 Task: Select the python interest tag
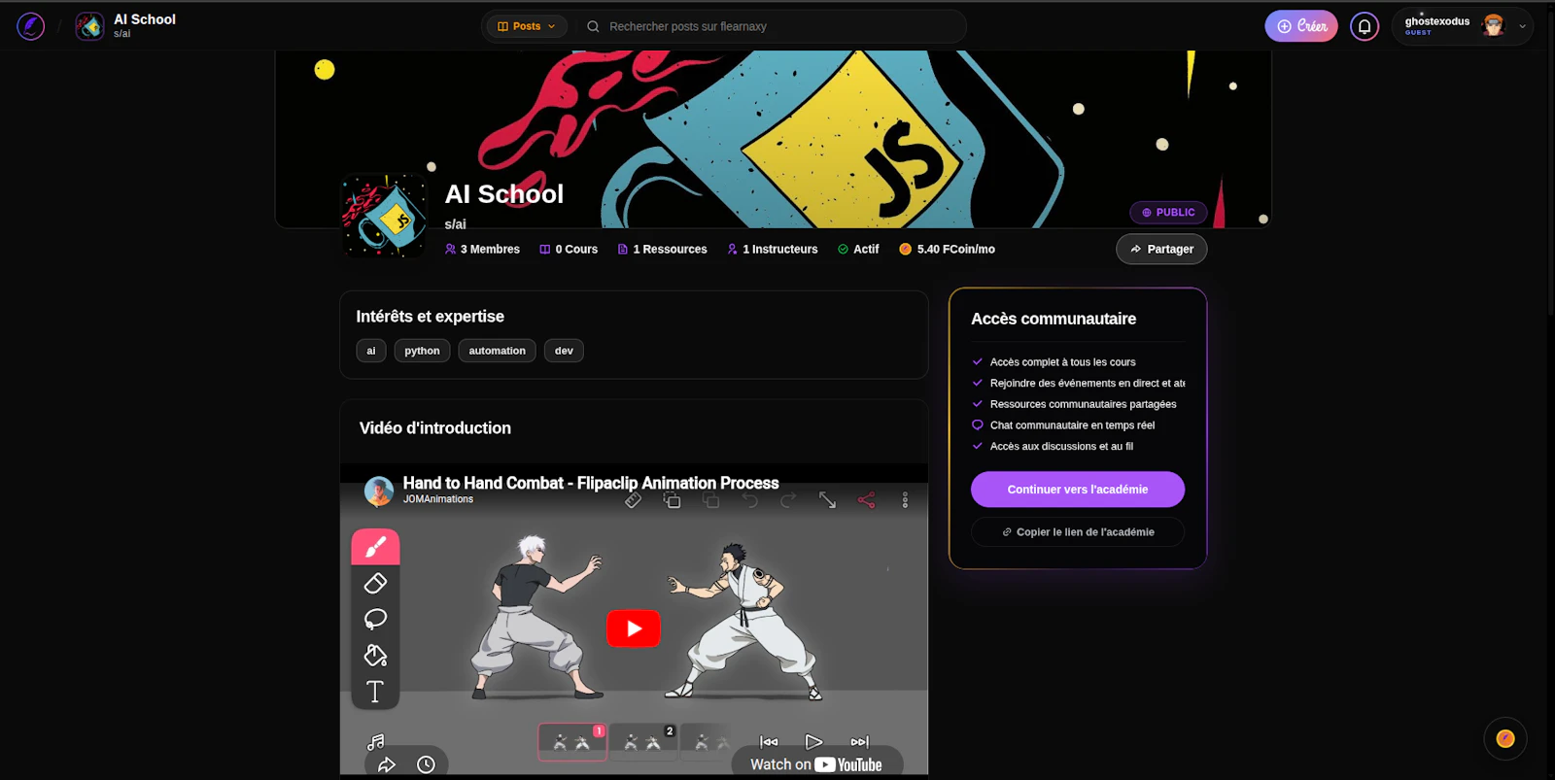422,351
